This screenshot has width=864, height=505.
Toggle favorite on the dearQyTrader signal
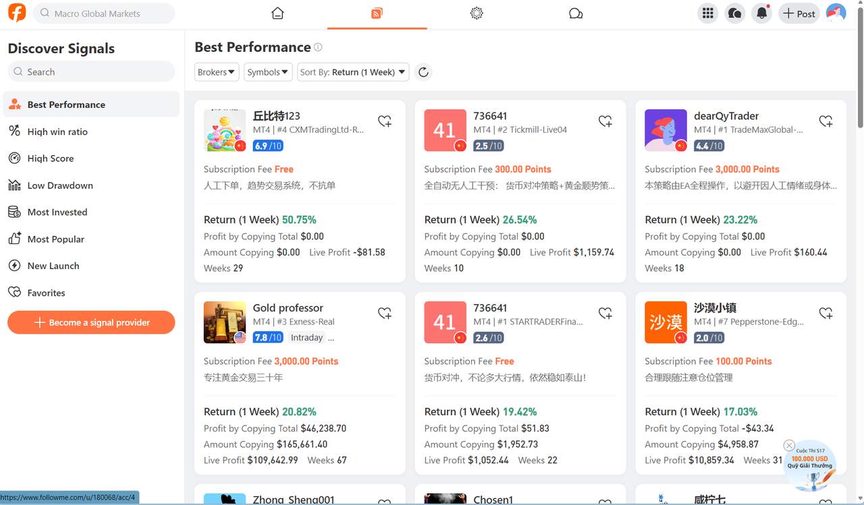tap(826, 121)
